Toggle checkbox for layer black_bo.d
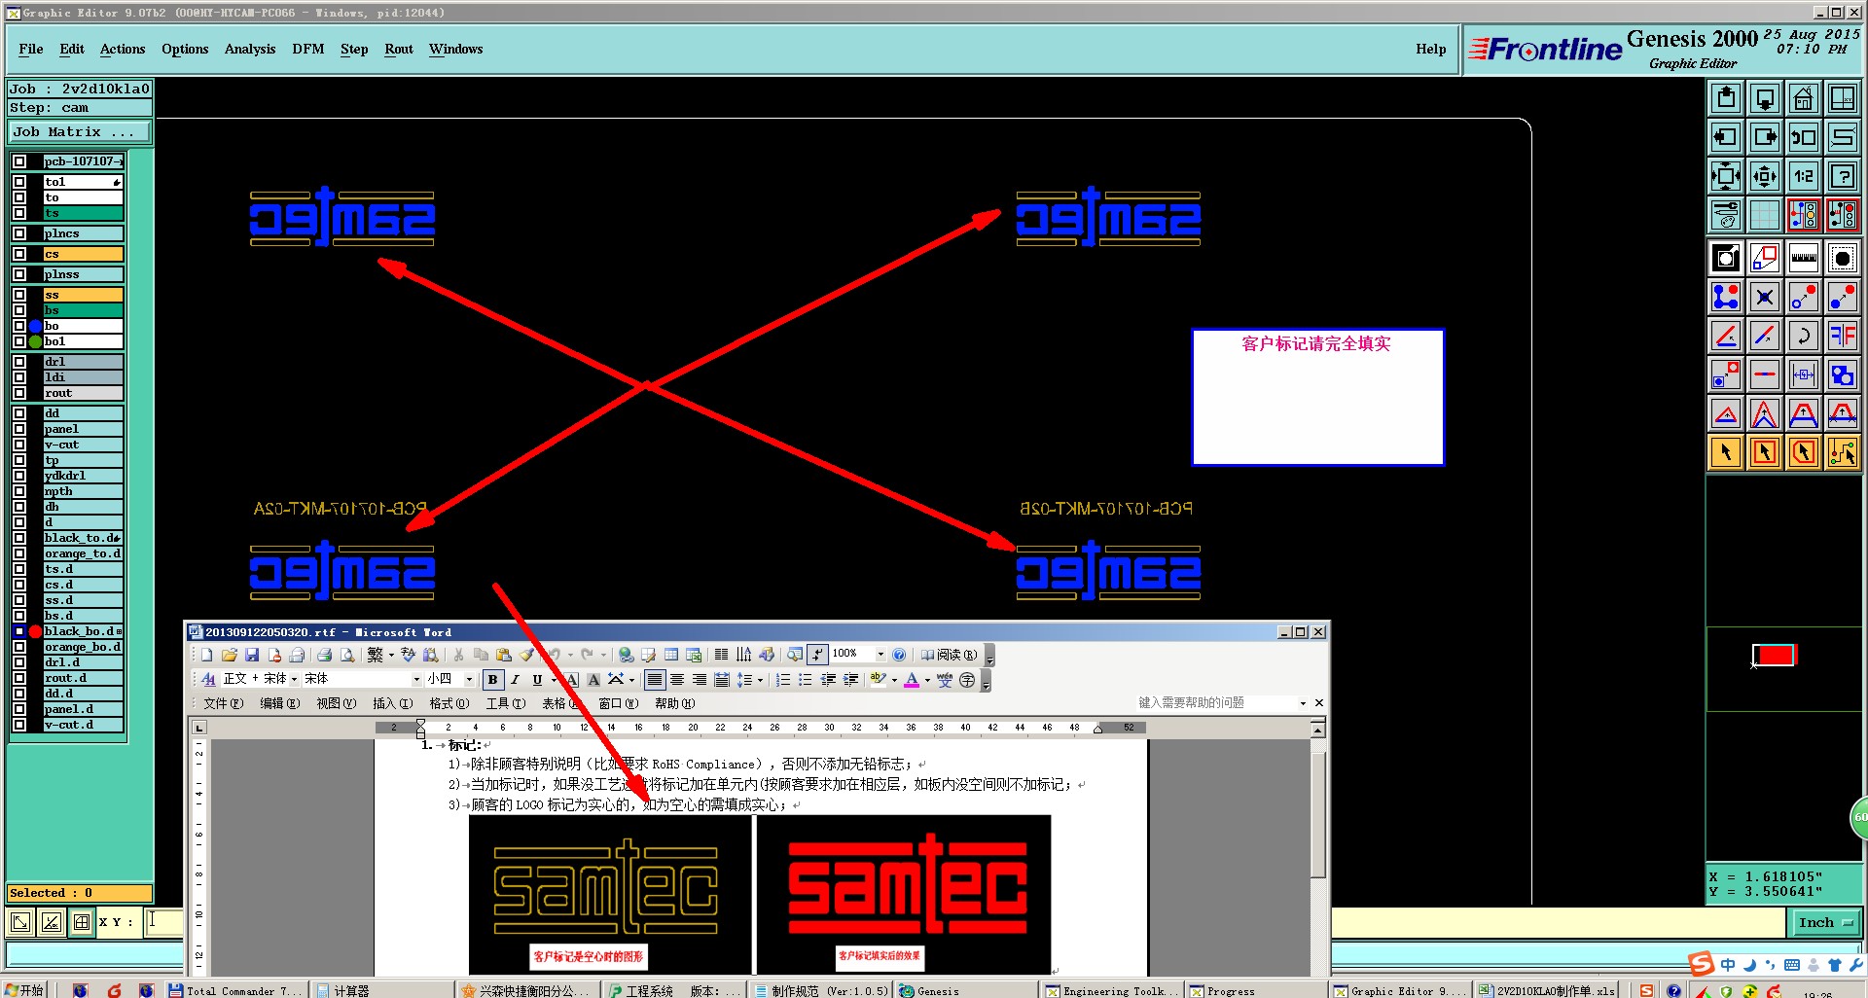Viewport: 1868px width, 998px height. pos(19,631)
